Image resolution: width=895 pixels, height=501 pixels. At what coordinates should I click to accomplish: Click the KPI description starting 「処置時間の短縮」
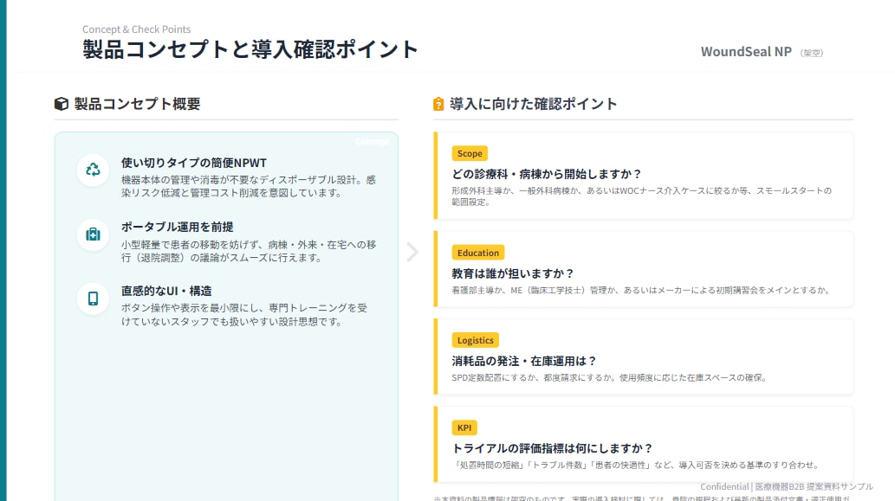point(637,466)
